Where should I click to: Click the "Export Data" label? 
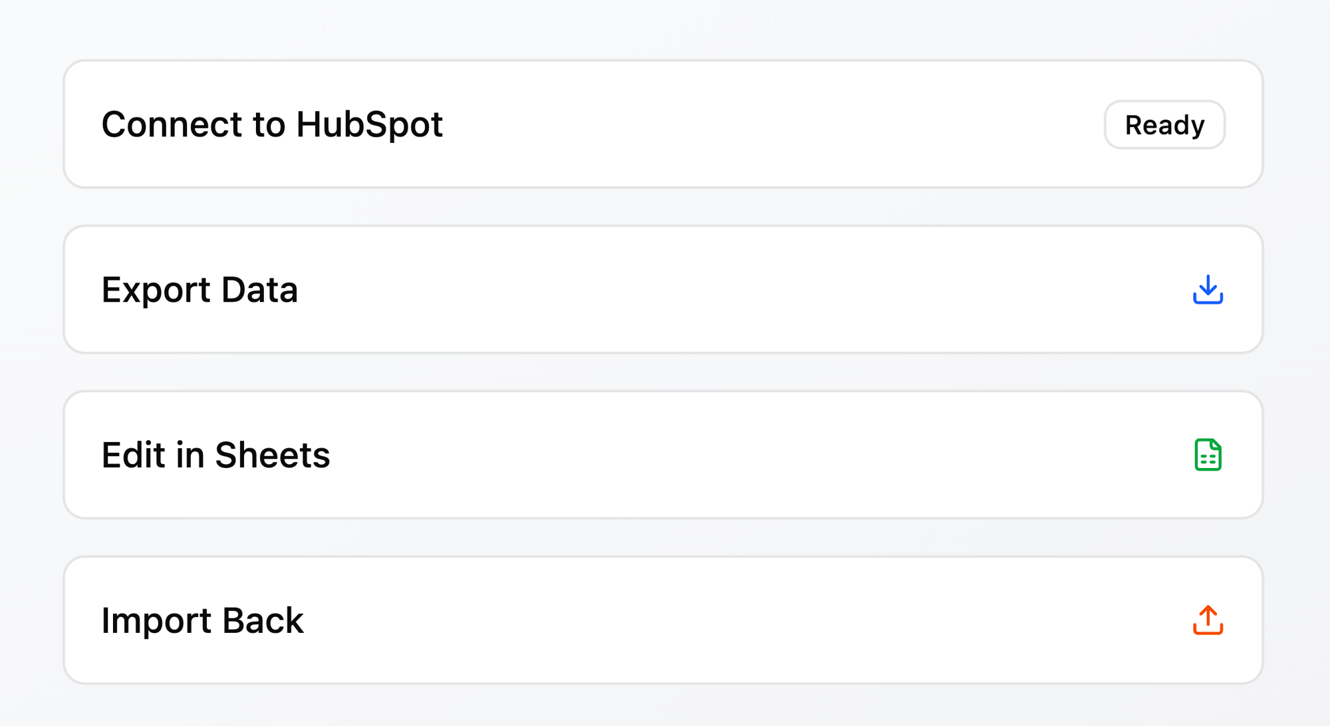(199, 290)
